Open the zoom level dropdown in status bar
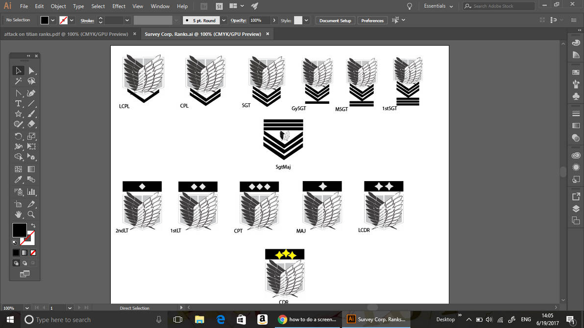Viewport: 584px width, 328px height. click(27, 308)
